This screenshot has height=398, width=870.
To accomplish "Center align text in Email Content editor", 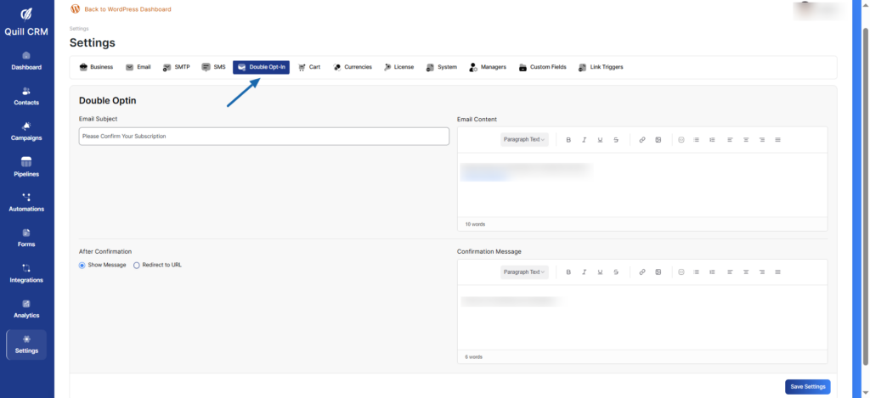I will pos(745,139).
